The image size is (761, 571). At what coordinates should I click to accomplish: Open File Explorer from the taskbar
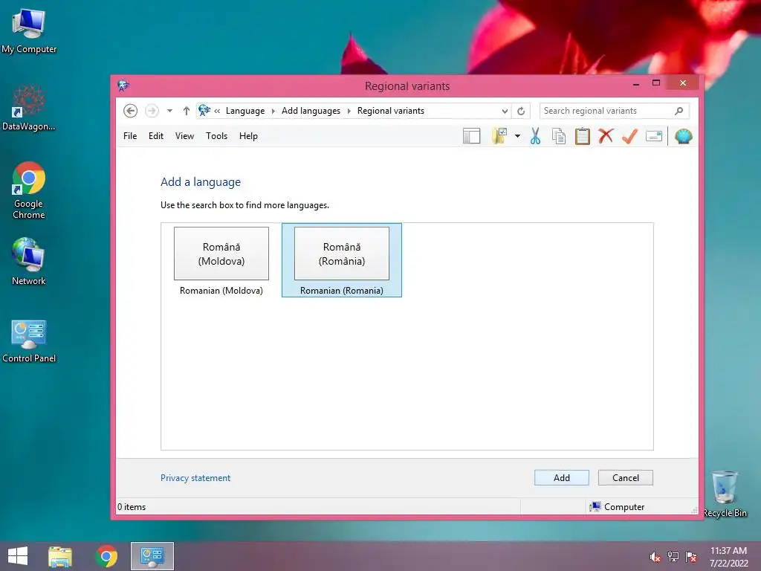[60, 556]
